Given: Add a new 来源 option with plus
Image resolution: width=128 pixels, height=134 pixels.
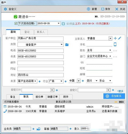Looking at the screenshot, I should pos(39,81).
